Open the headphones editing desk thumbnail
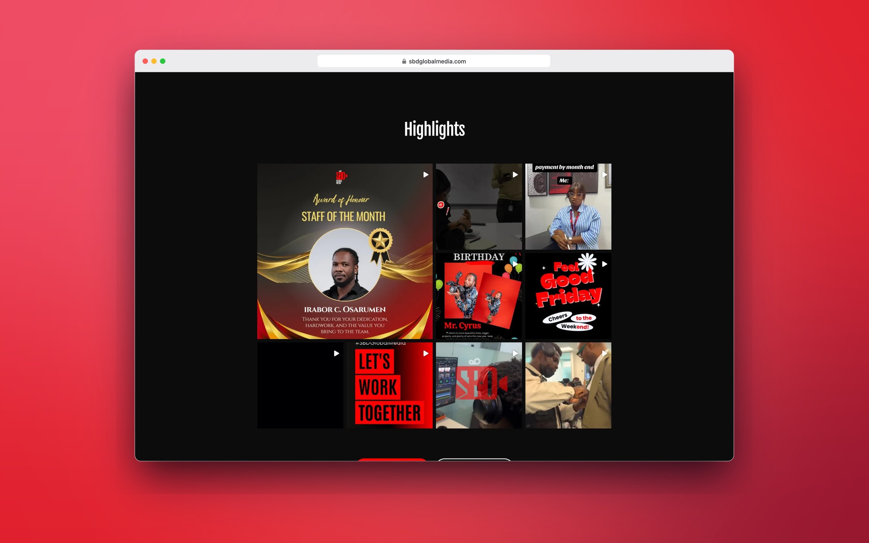 tap(479, 386)
